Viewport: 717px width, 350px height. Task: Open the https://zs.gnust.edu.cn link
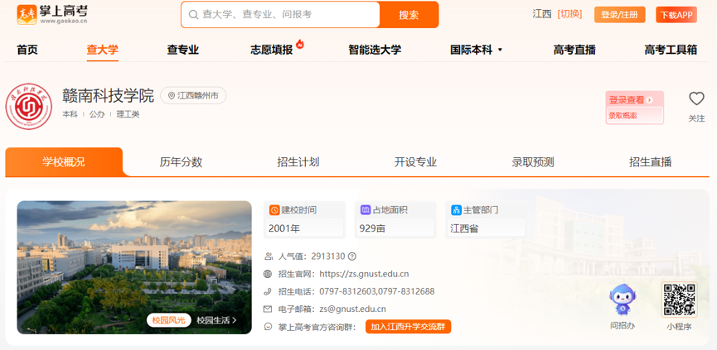tap(364, 274)
